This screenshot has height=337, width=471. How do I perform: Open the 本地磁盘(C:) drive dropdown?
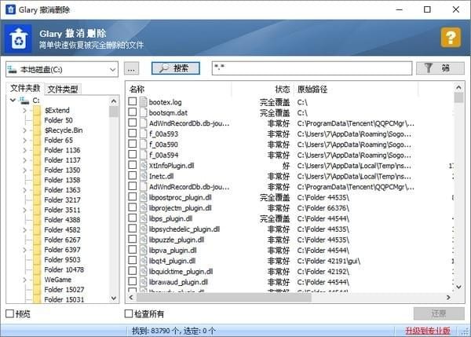62,69
